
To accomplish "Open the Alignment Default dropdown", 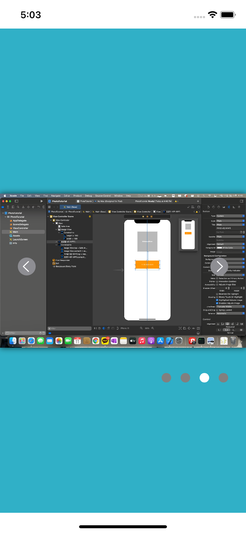I will 231,244.
